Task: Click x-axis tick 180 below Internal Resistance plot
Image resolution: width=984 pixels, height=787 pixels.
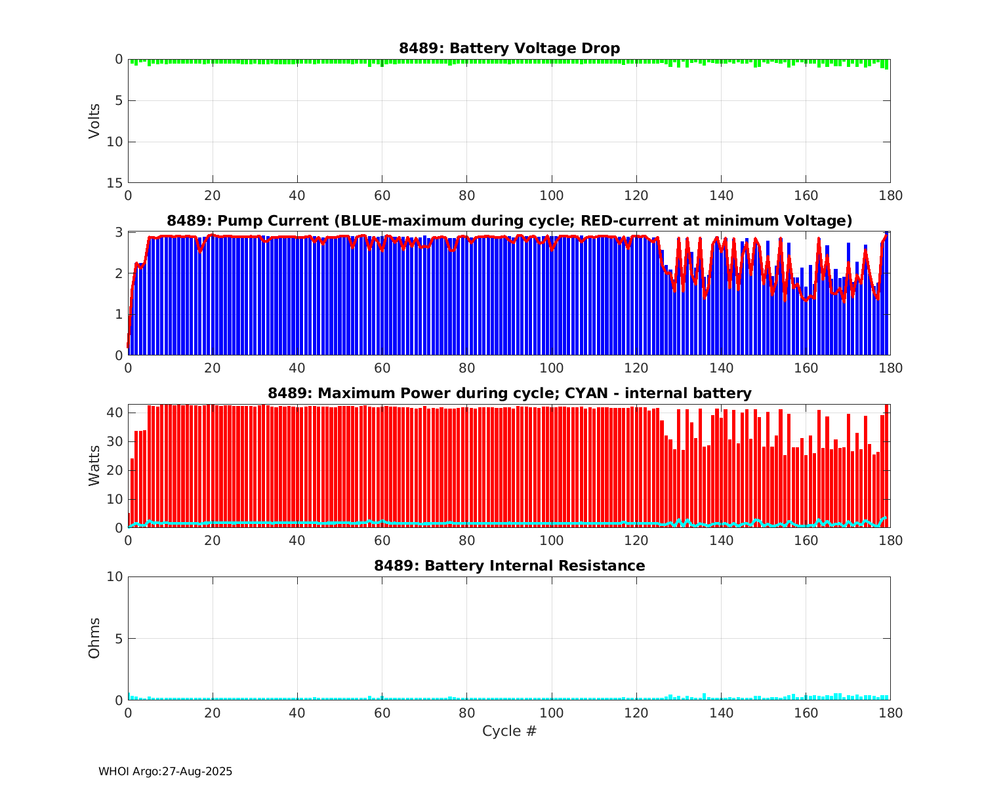Action: 890,714
